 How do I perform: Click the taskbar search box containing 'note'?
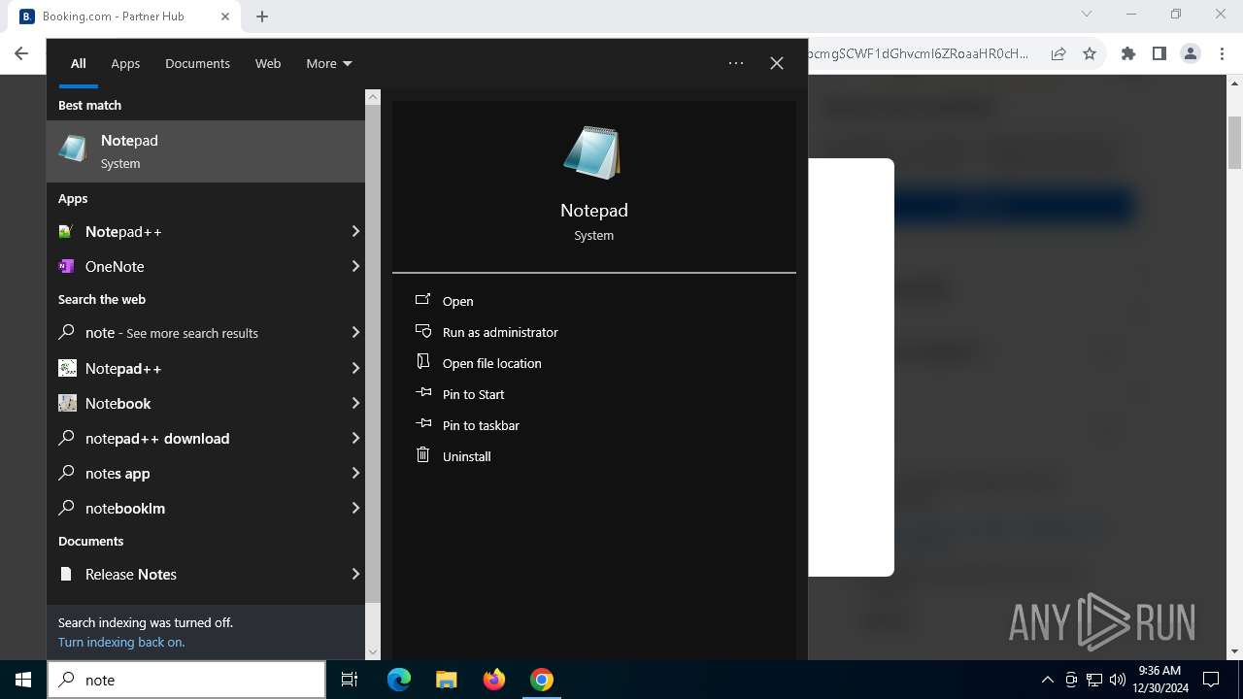pos(186,680)
